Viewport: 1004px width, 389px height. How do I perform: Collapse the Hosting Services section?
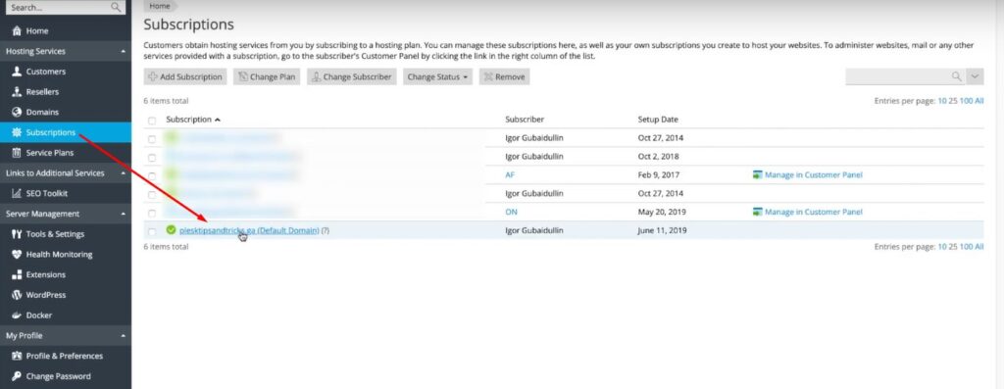[x=123, y=51]
